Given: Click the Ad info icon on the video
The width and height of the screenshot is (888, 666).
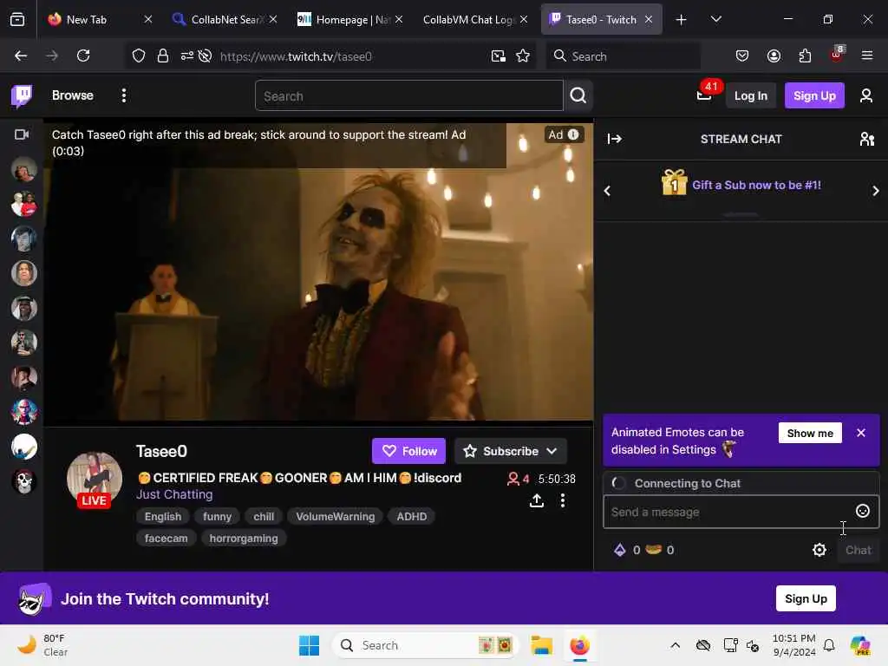Looking at the screenshot, I should pyautogui.click(x=573, y=134).
